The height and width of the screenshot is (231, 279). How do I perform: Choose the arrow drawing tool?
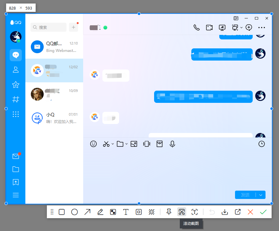click(x=87, y=212)
